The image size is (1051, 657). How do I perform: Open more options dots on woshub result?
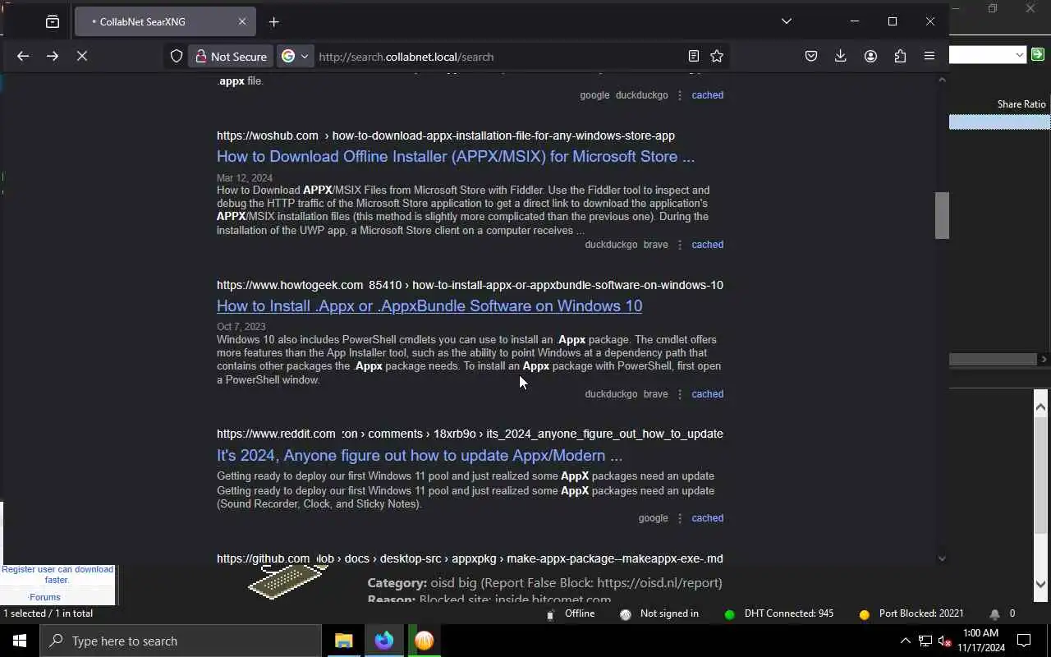point(680,245)
